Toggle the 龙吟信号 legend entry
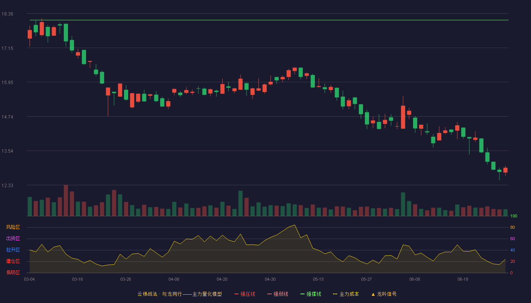The width and height of the screenshot is (531, 303). pos(384,294)
